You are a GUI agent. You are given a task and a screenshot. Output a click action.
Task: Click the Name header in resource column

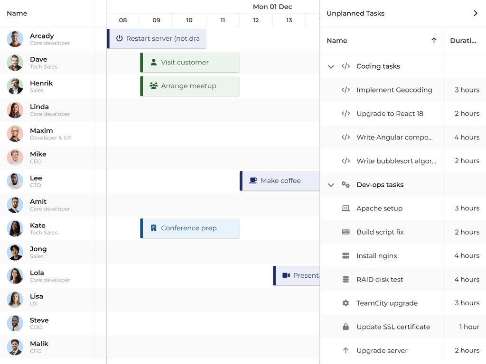coord(17,13)
